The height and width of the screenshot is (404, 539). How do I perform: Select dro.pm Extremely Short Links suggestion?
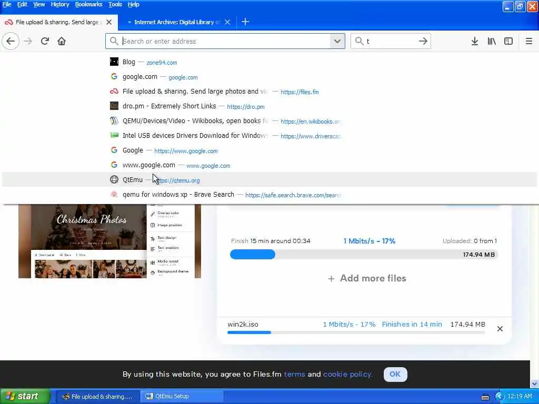click(x=269, y=106)
